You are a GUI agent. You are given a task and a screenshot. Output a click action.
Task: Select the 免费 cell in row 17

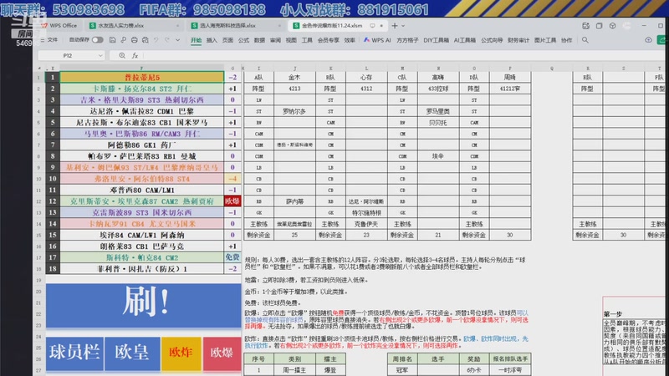coord(232,257)
